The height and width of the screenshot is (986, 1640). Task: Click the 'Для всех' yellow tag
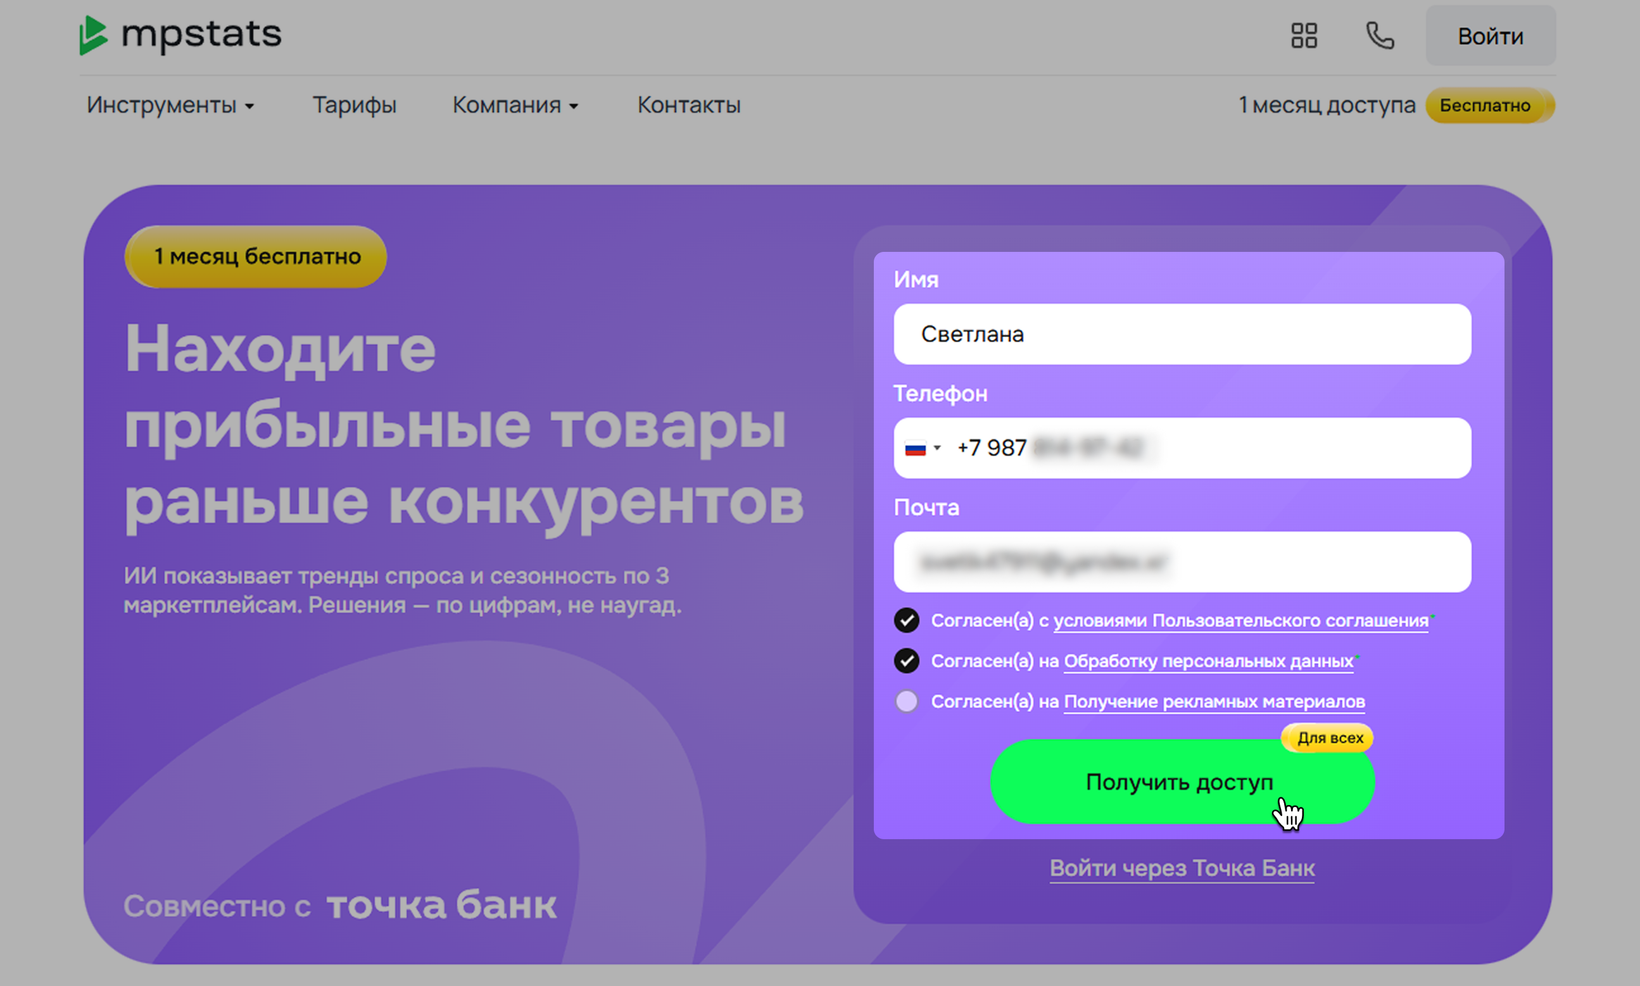(1329, 737)
